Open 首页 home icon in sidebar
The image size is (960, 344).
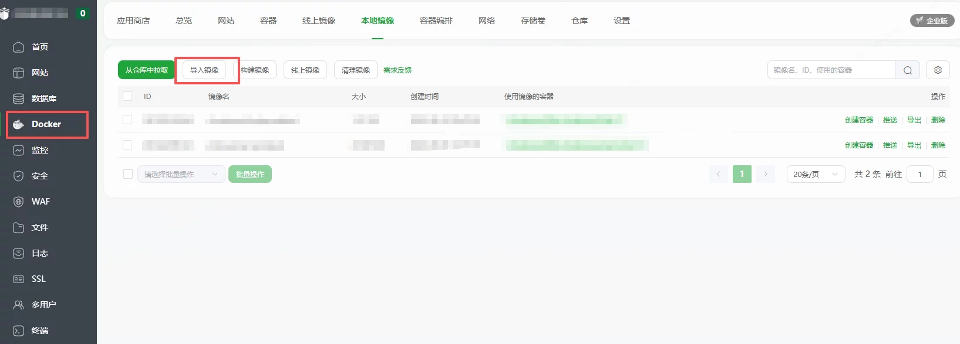(x=19, y=47)
